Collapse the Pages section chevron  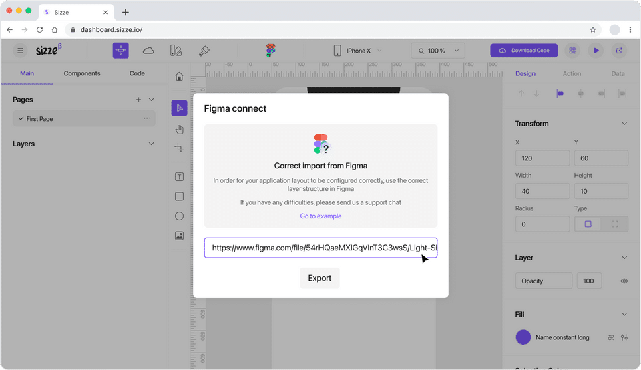[x=152, y=100]
